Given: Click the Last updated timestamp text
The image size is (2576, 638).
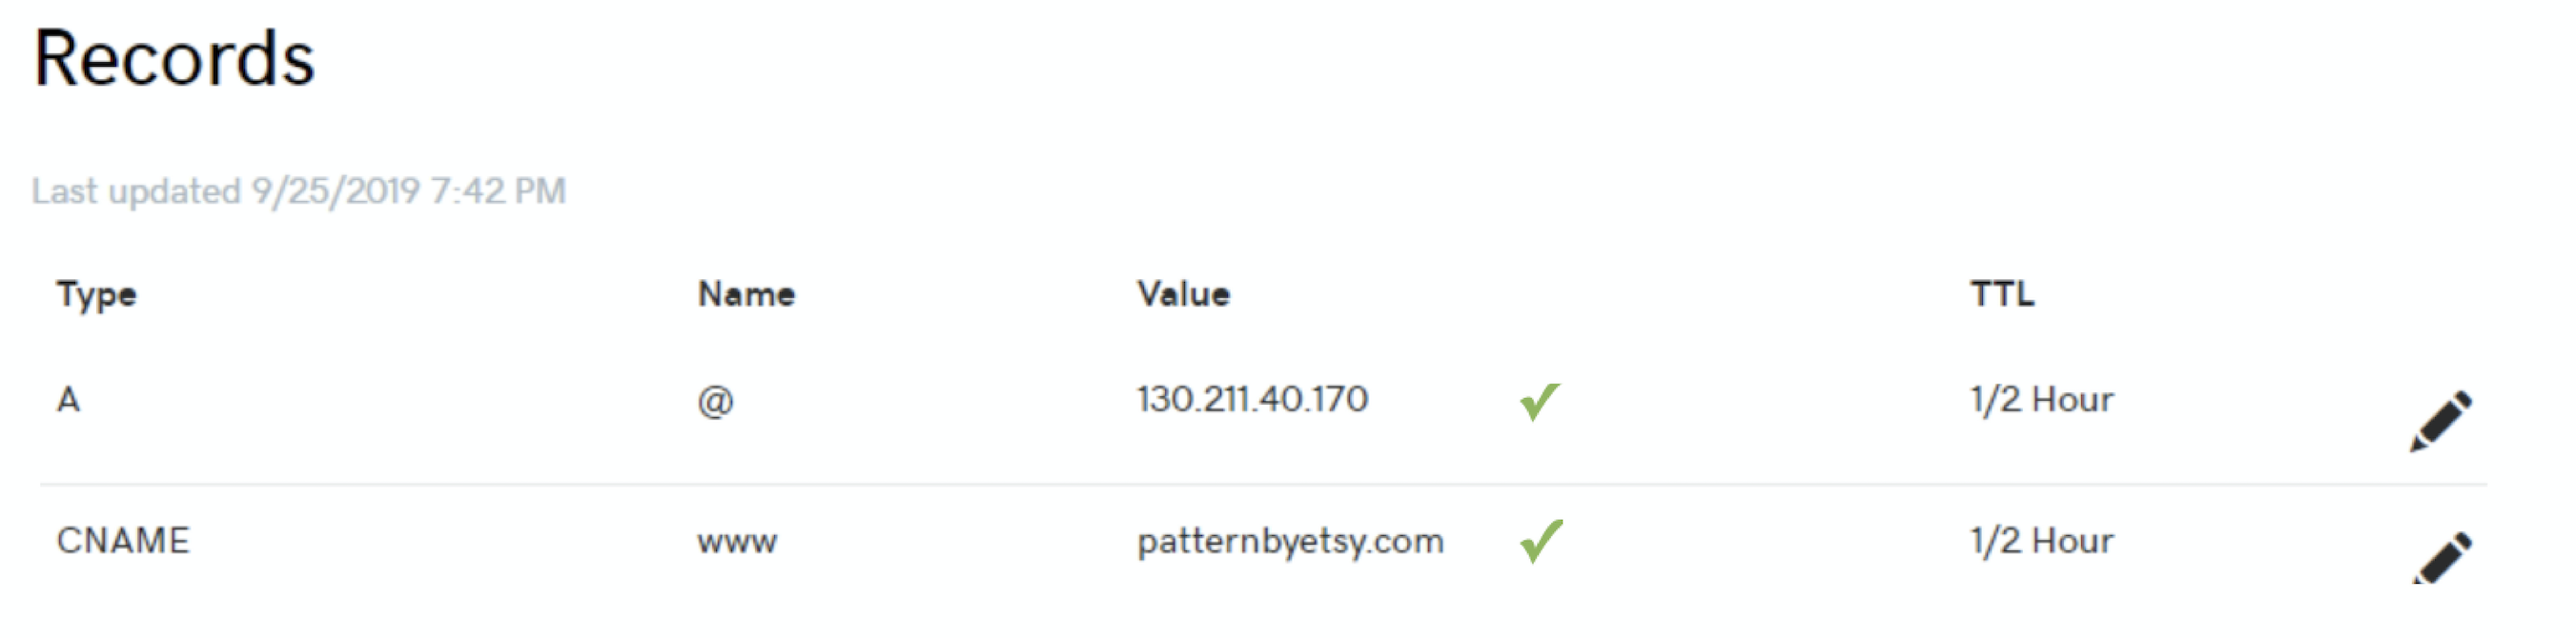Looking at the screenshot, I should [x=297, y=191].
